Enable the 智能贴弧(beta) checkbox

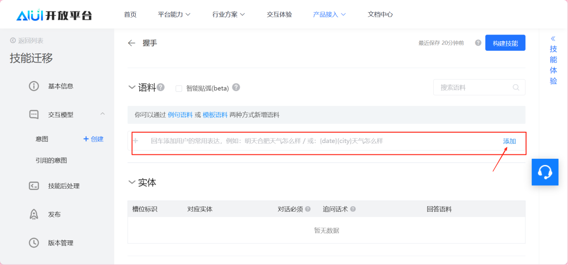[179, 88]
